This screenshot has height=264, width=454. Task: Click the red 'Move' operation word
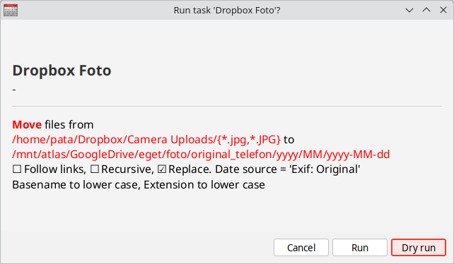27,125
